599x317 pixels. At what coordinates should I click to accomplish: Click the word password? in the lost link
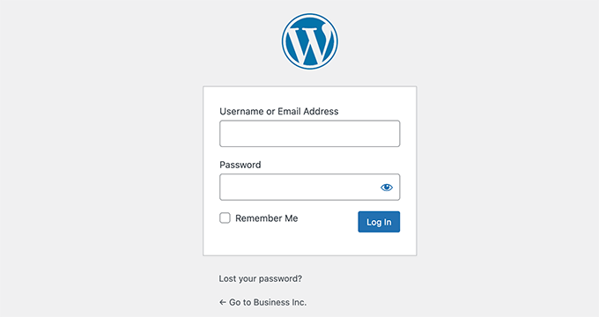(x=281, y=279)
